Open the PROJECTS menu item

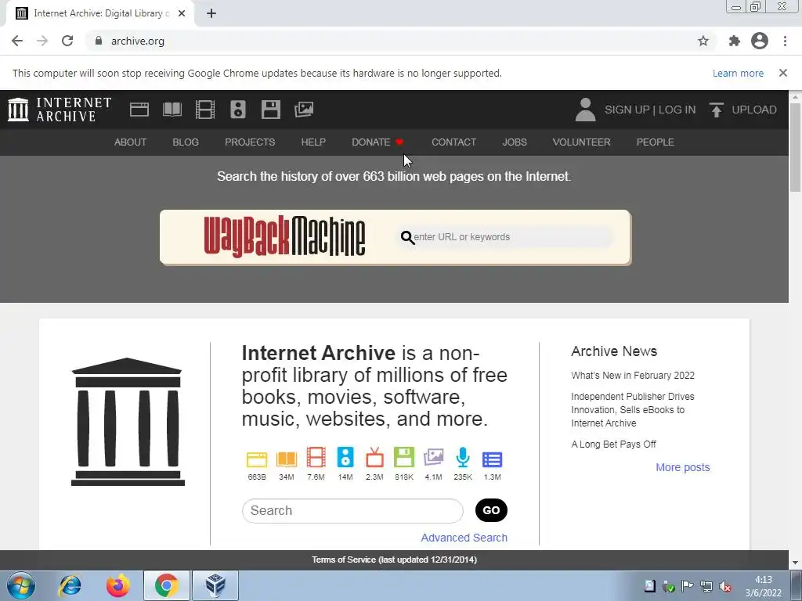point(250,142)
